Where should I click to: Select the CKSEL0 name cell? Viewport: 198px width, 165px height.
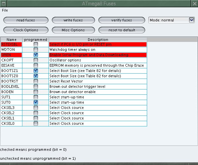pyautogui.click(x=12, y=123)
